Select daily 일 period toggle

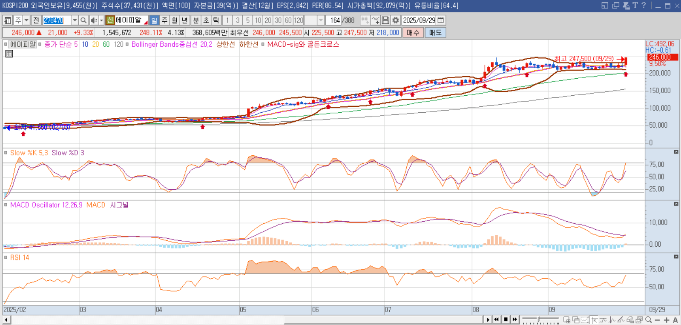(154, 20)
